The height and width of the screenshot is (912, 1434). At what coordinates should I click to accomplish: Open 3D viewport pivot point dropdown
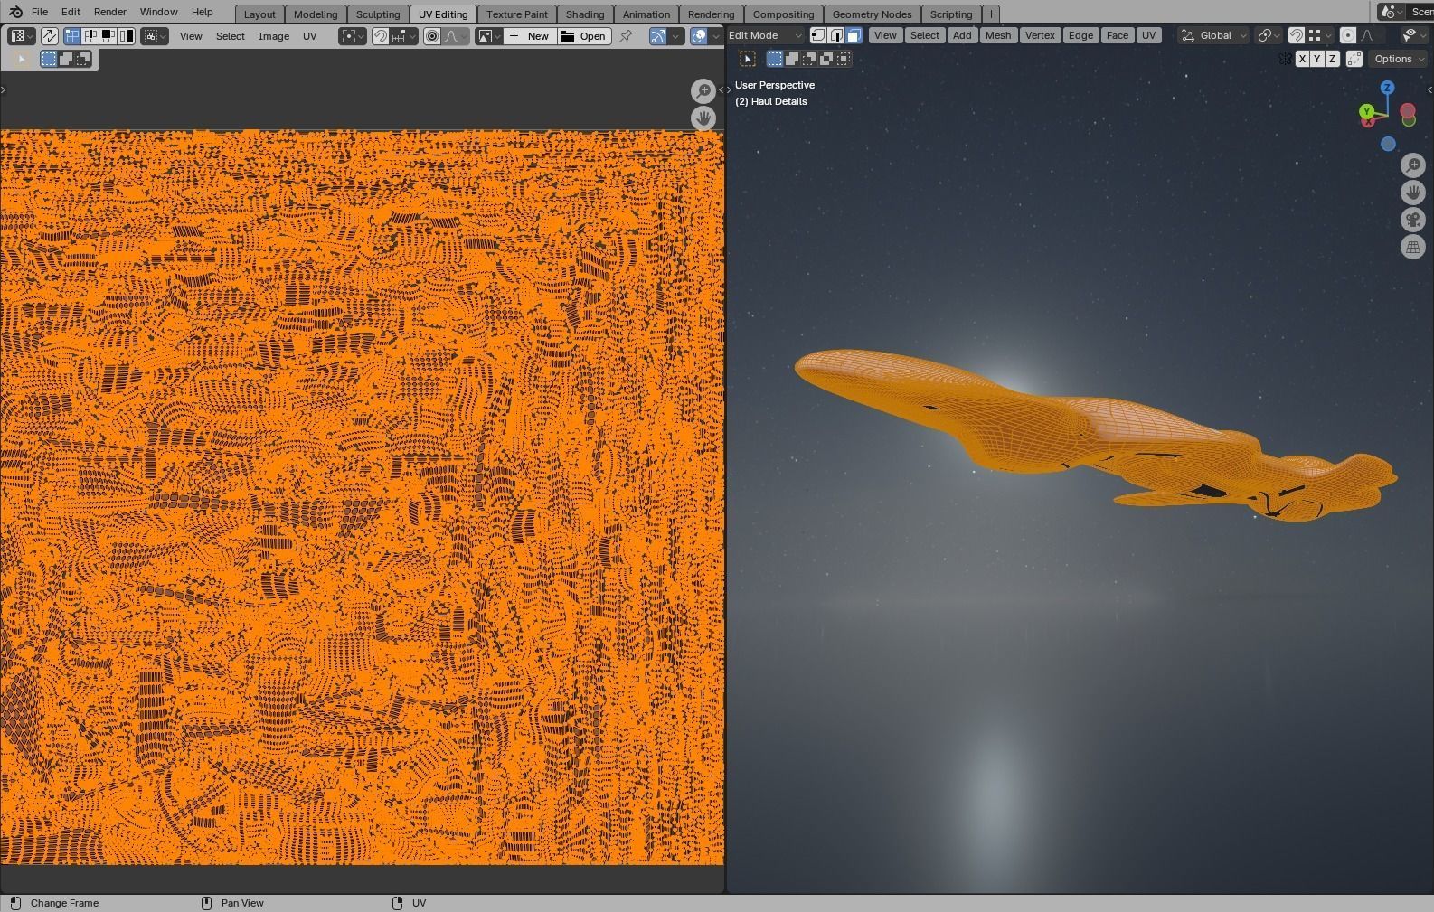click(x=1269, y=35)
